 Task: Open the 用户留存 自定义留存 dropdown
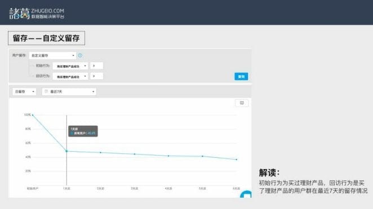52,56
